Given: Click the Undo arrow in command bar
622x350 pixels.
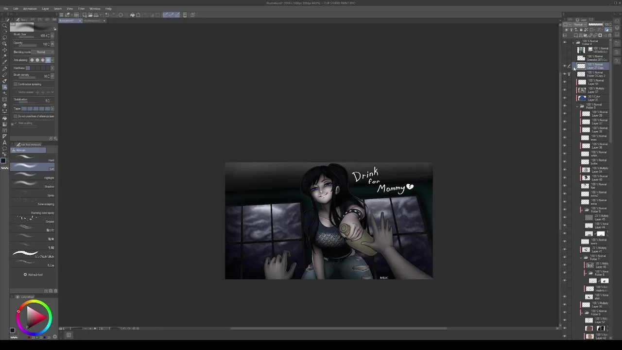Looking at the screenshot, I should (107, 15).
